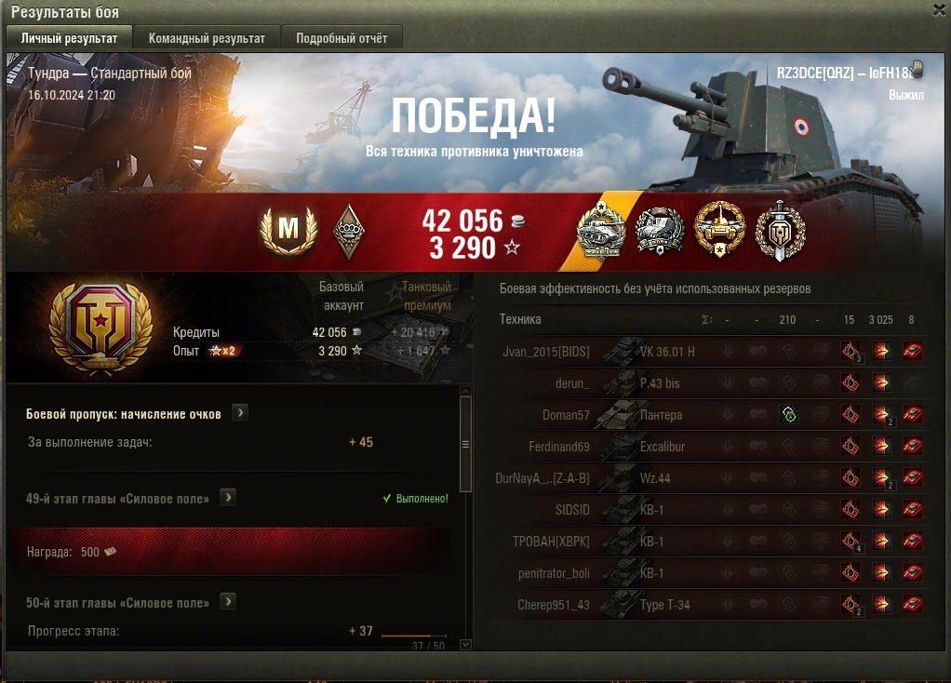The height and width of the screenshot is (683, 951).
Task: Click the kill icon in the Jvan_2015 row
Action: coord(912,351)
